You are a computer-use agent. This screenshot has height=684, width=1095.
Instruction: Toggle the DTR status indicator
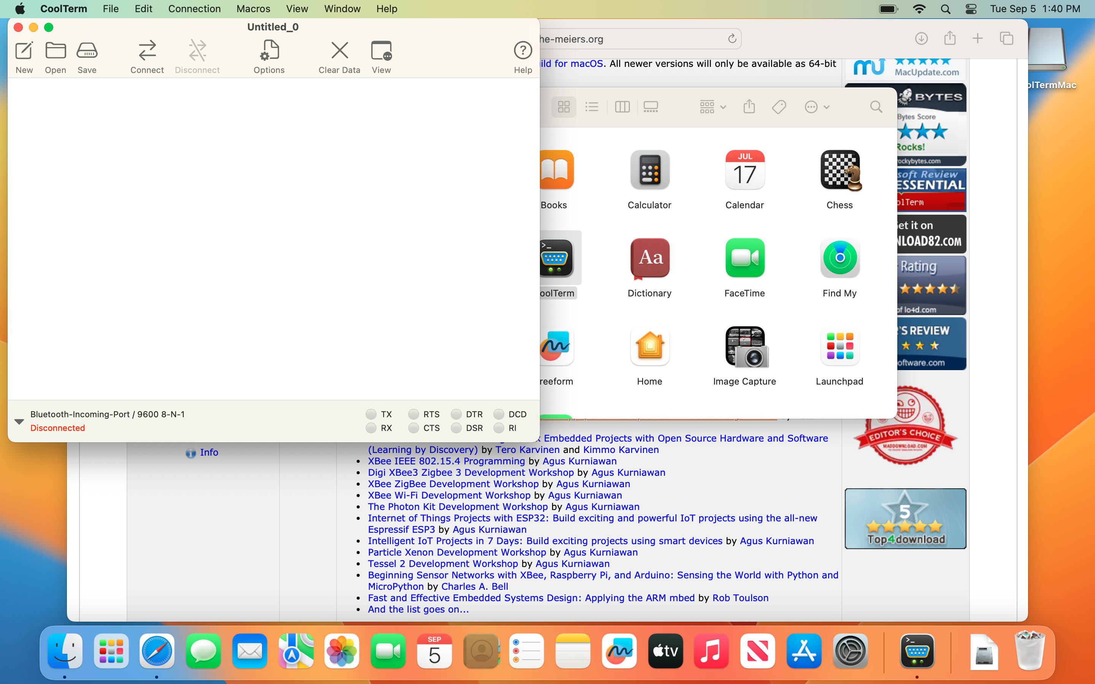456,414
